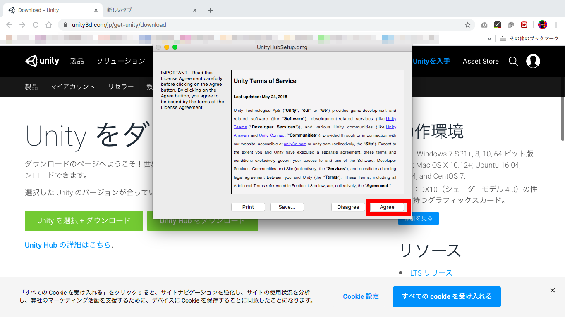The image size is (565, 317).
Task: Click the Save... button in license dialog
Action: pos(287,207)
